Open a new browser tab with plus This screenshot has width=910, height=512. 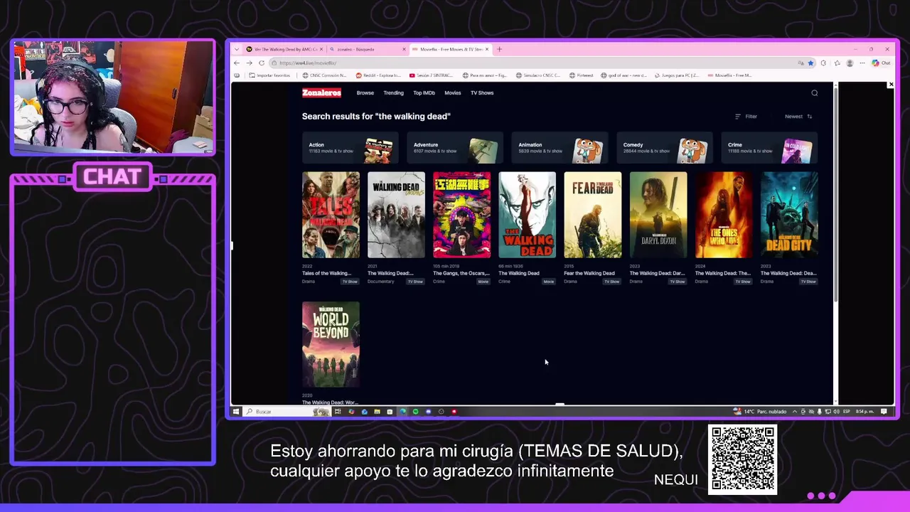(499, 49)
